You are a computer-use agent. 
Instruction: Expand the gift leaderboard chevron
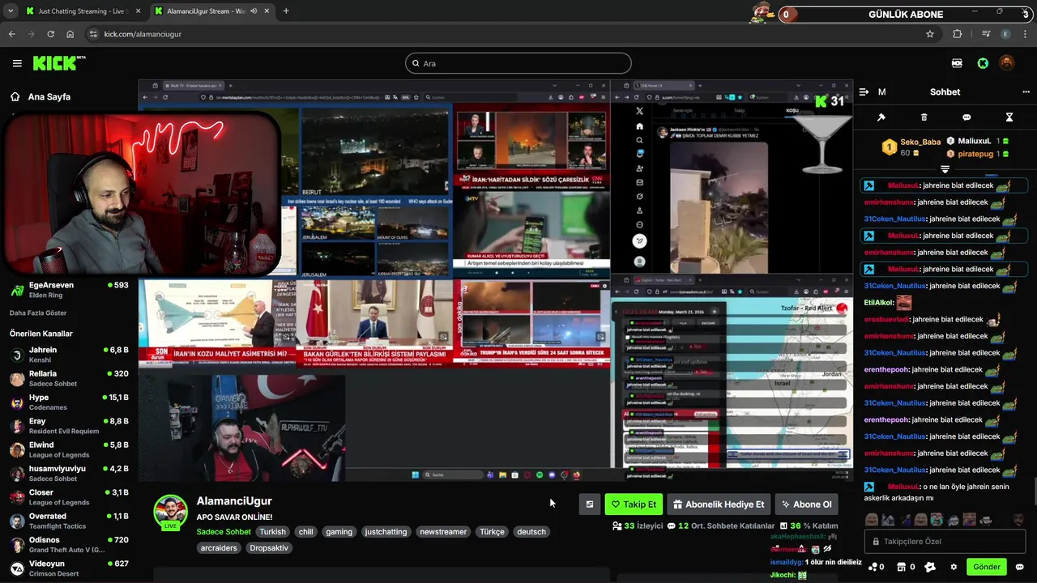pyautogui.click(x=945, y=169)
